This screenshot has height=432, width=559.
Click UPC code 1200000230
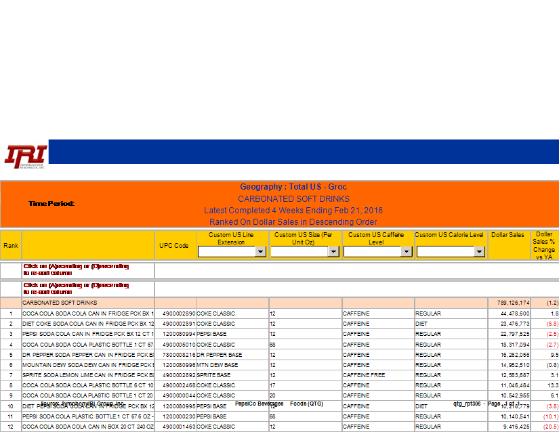(179, 416)
